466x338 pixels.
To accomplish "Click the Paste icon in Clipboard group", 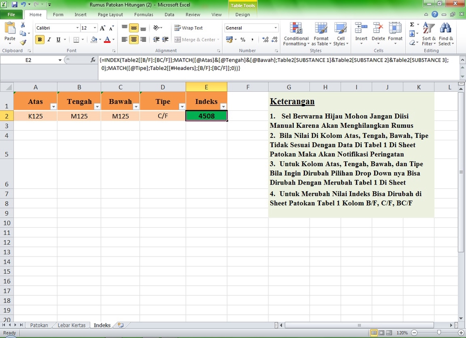I will click(10, 29).
